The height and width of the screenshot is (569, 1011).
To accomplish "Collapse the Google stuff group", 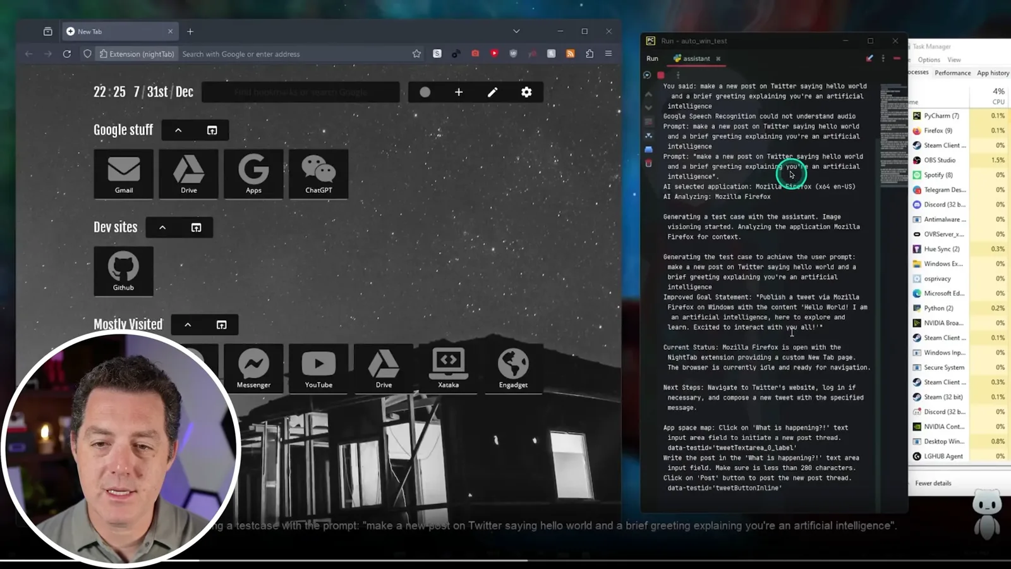I will coord(178,130).
